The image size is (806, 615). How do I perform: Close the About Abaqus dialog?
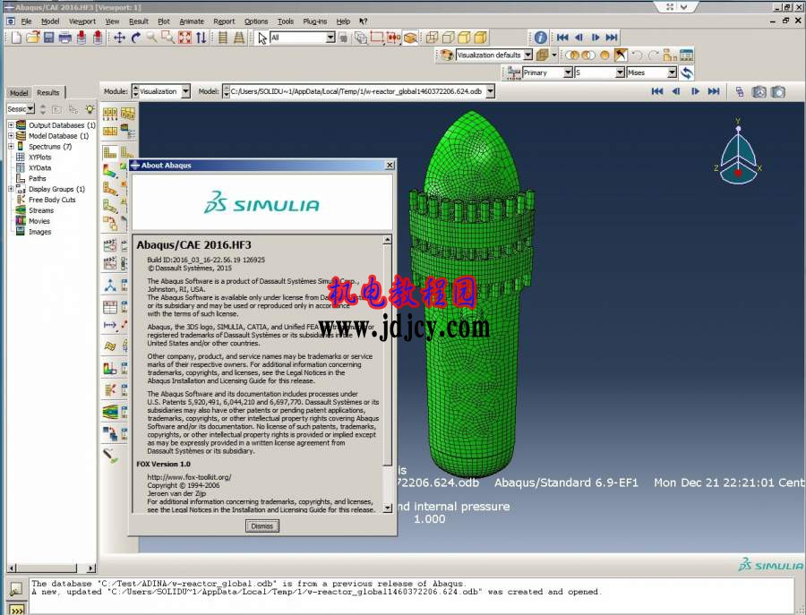[x=390, y=165]
